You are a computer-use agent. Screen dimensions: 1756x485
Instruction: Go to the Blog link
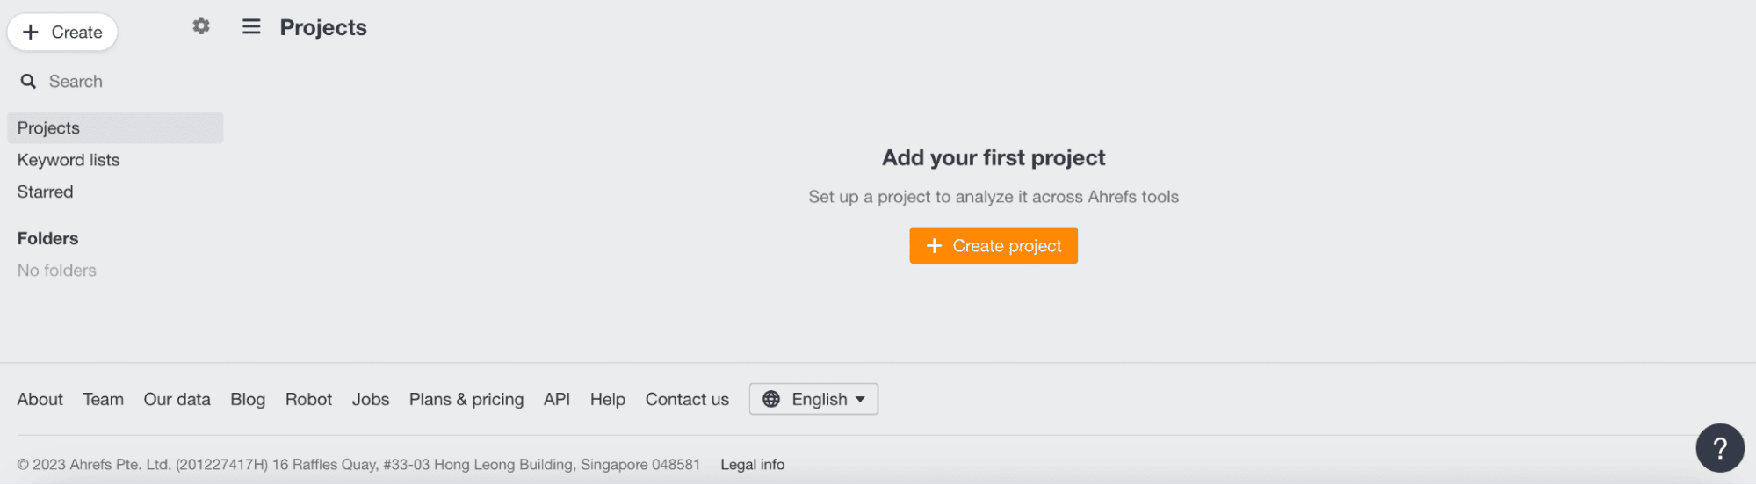248,400
